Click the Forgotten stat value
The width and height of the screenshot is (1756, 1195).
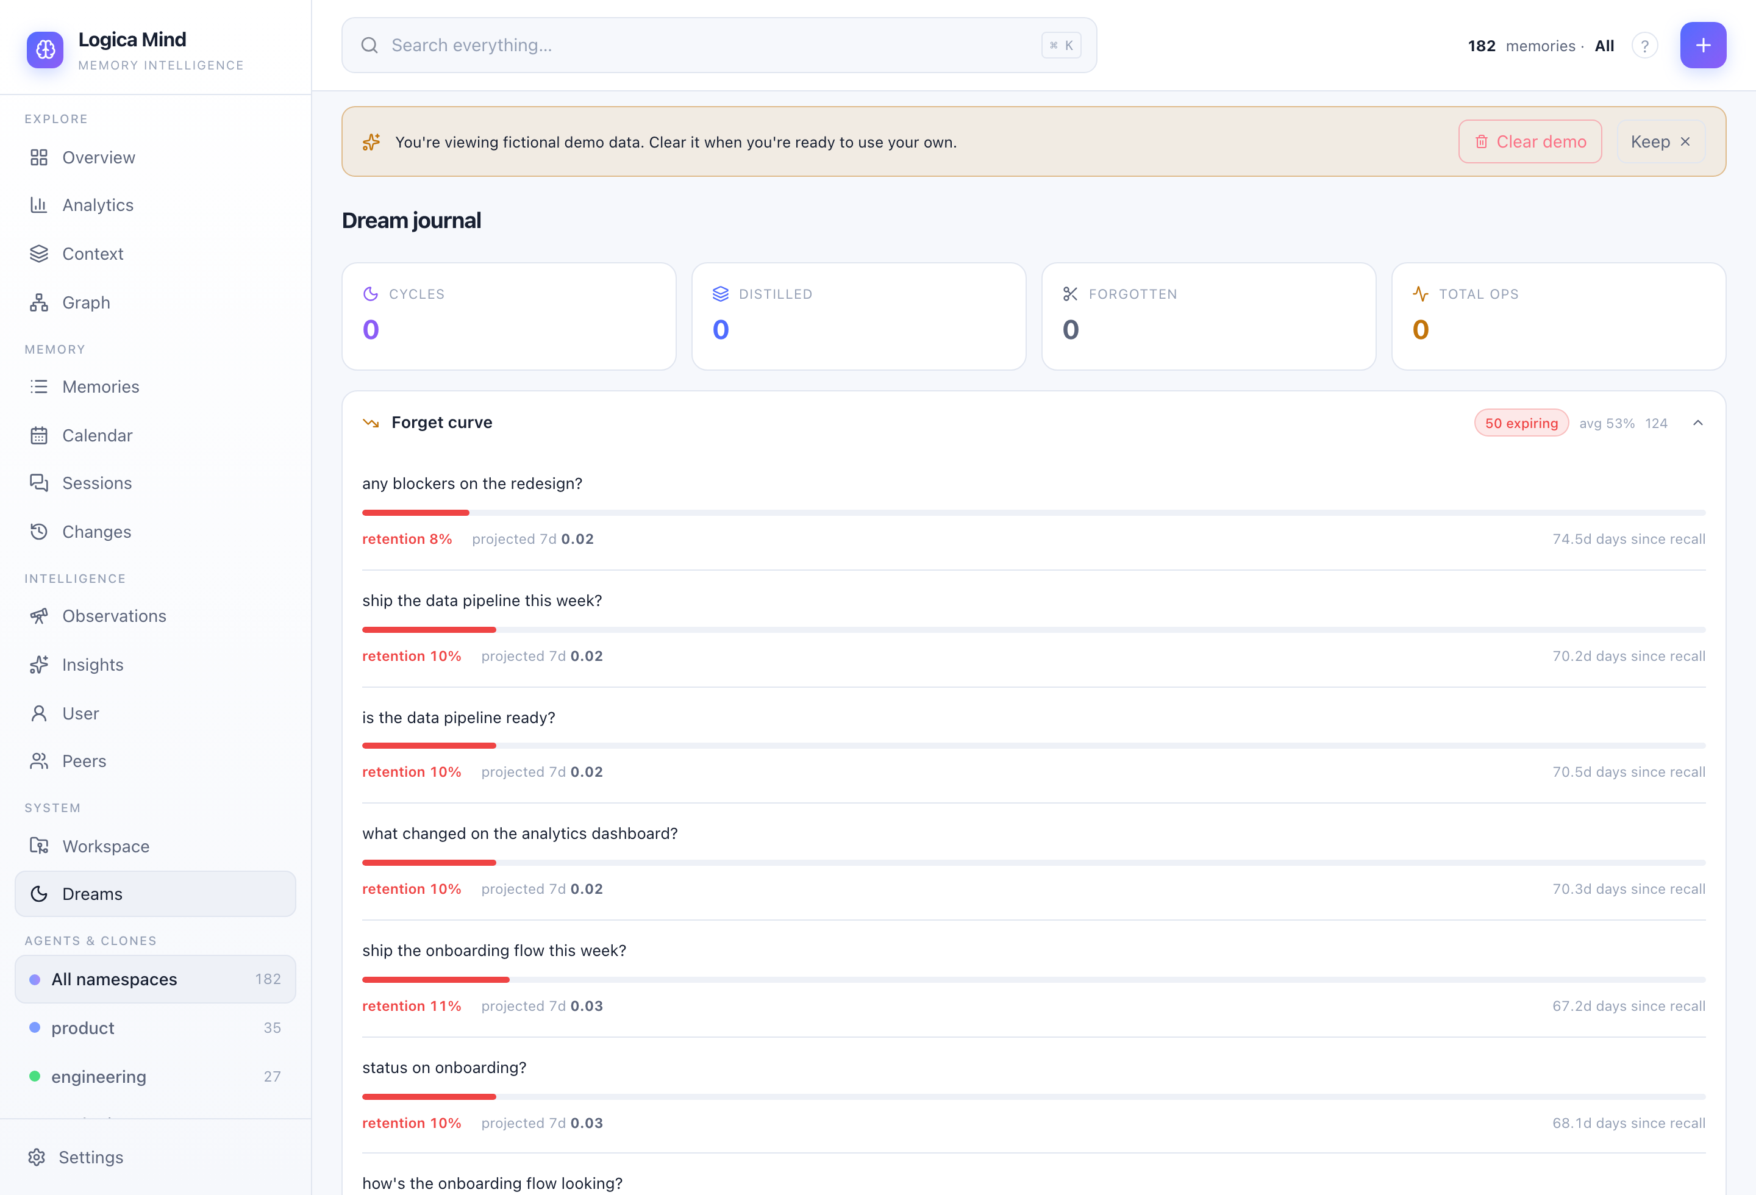tap(1071, 329)
